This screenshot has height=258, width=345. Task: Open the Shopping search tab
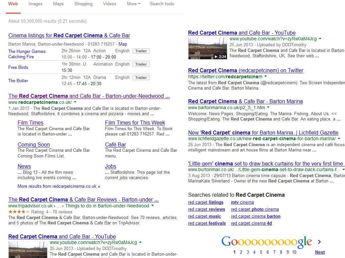pyautogui.click(x=83, y=4)
